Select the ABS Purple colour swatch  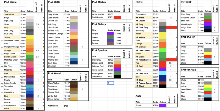tap(163, 105)
